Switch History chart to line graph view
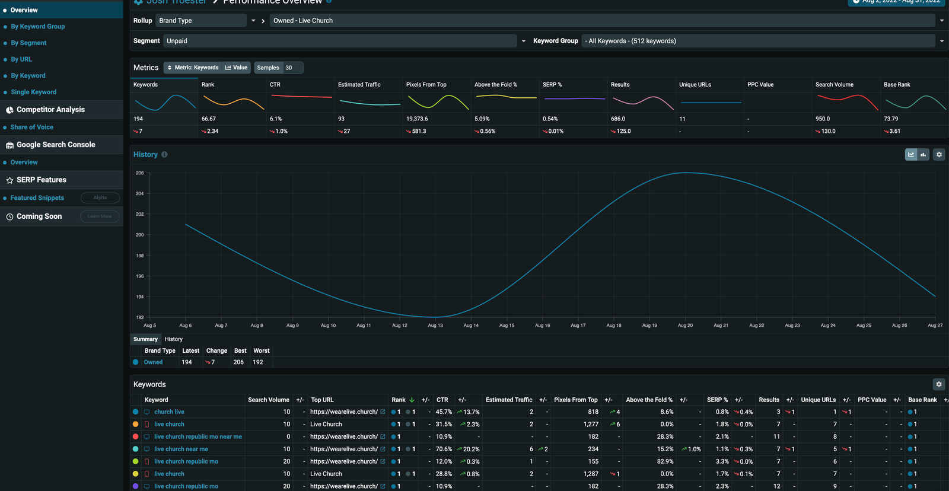Viewport: 949px width, 491px height. pyautogui.click(x=911, y=155)
